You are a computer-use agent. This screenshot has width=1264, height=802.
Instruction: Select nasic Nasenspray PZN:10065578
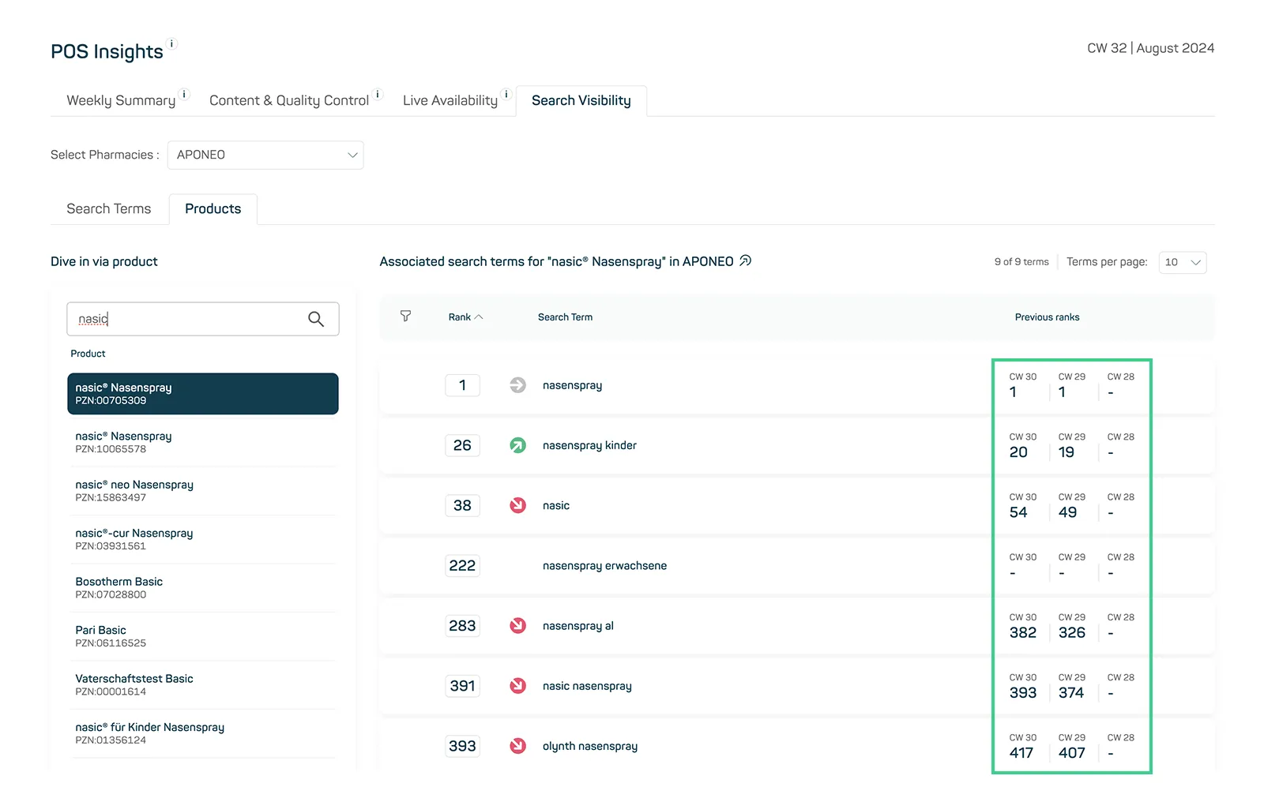coord(203,442)
